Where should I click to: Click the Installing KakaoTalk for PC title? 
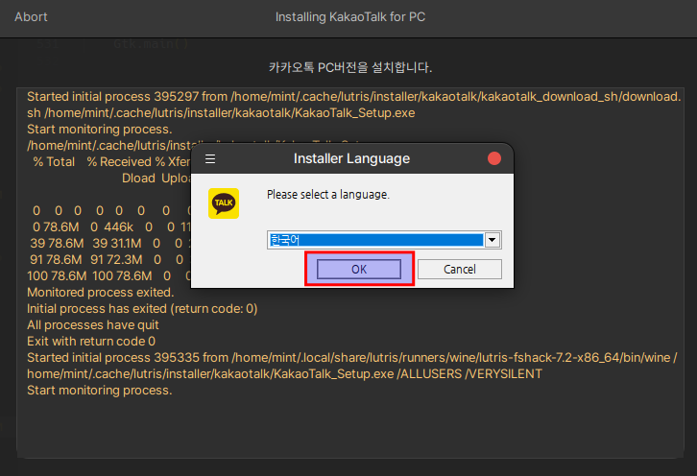(348, 17)
